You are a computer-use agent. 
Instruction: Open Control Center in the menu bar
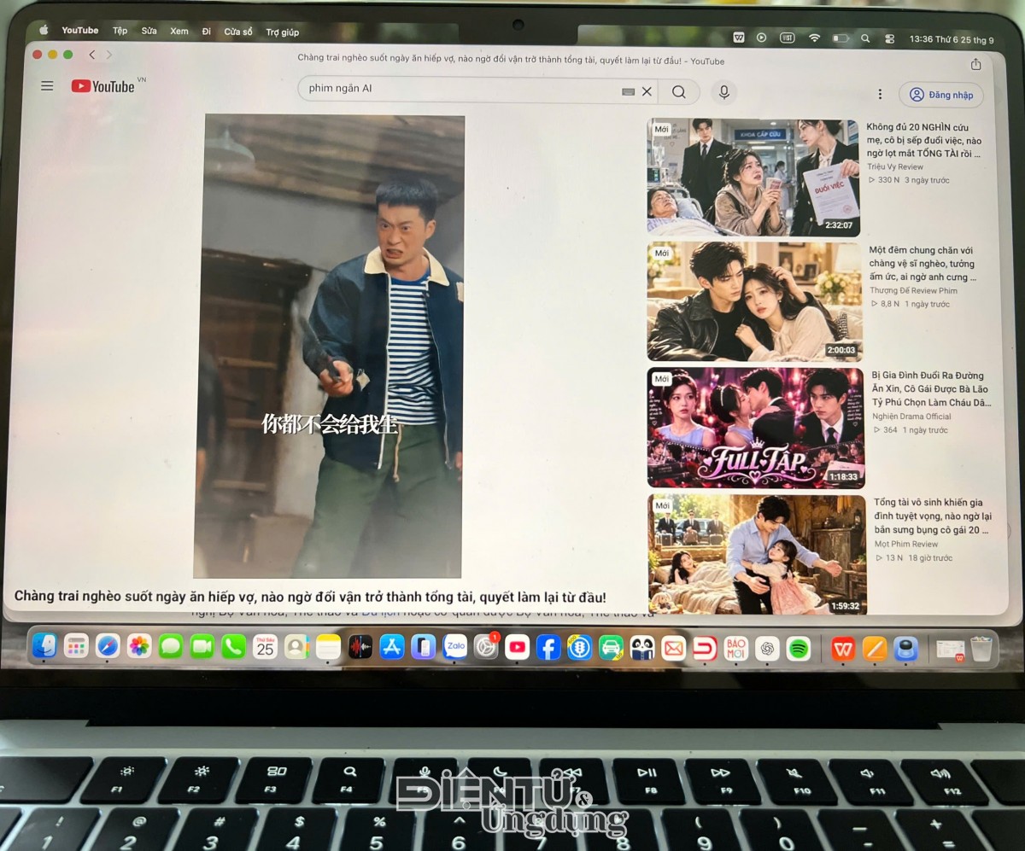pos(889,39)
